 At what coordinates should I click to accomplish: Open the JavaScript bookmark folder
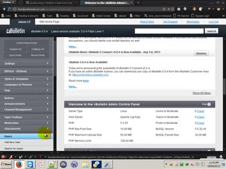[81, 16]
